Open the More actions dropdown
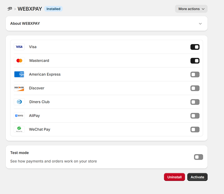Screen dimensions: 224x194 coord(191,9)
